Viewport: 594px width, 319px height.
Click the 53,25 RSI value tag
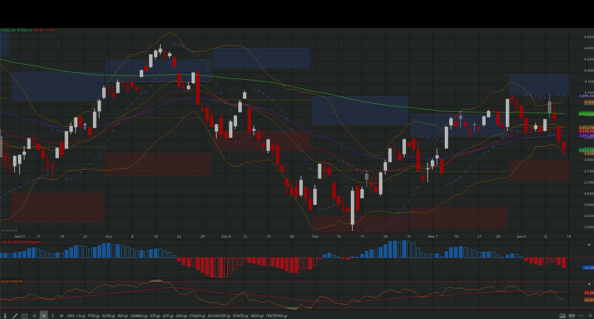pyautogui.click(x=589, y=293)
